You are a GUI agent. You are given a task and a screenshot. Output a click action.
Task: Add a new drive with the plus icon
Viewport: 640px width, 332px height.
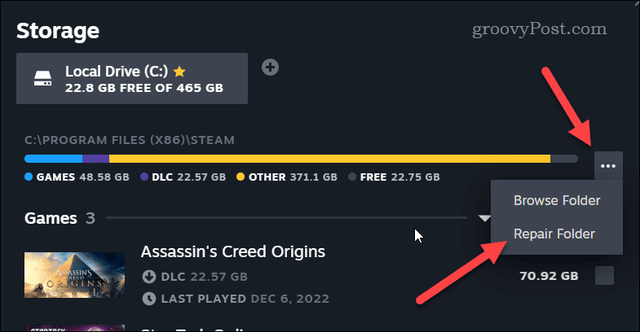[271, 68]
